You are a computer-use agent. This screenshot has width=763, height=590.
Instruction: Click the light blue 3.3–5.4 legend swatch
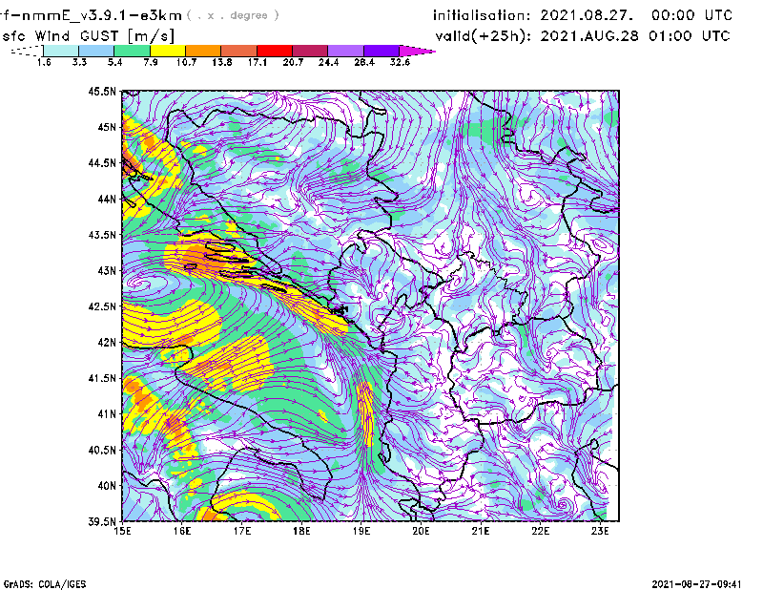(x=96, y=51)
